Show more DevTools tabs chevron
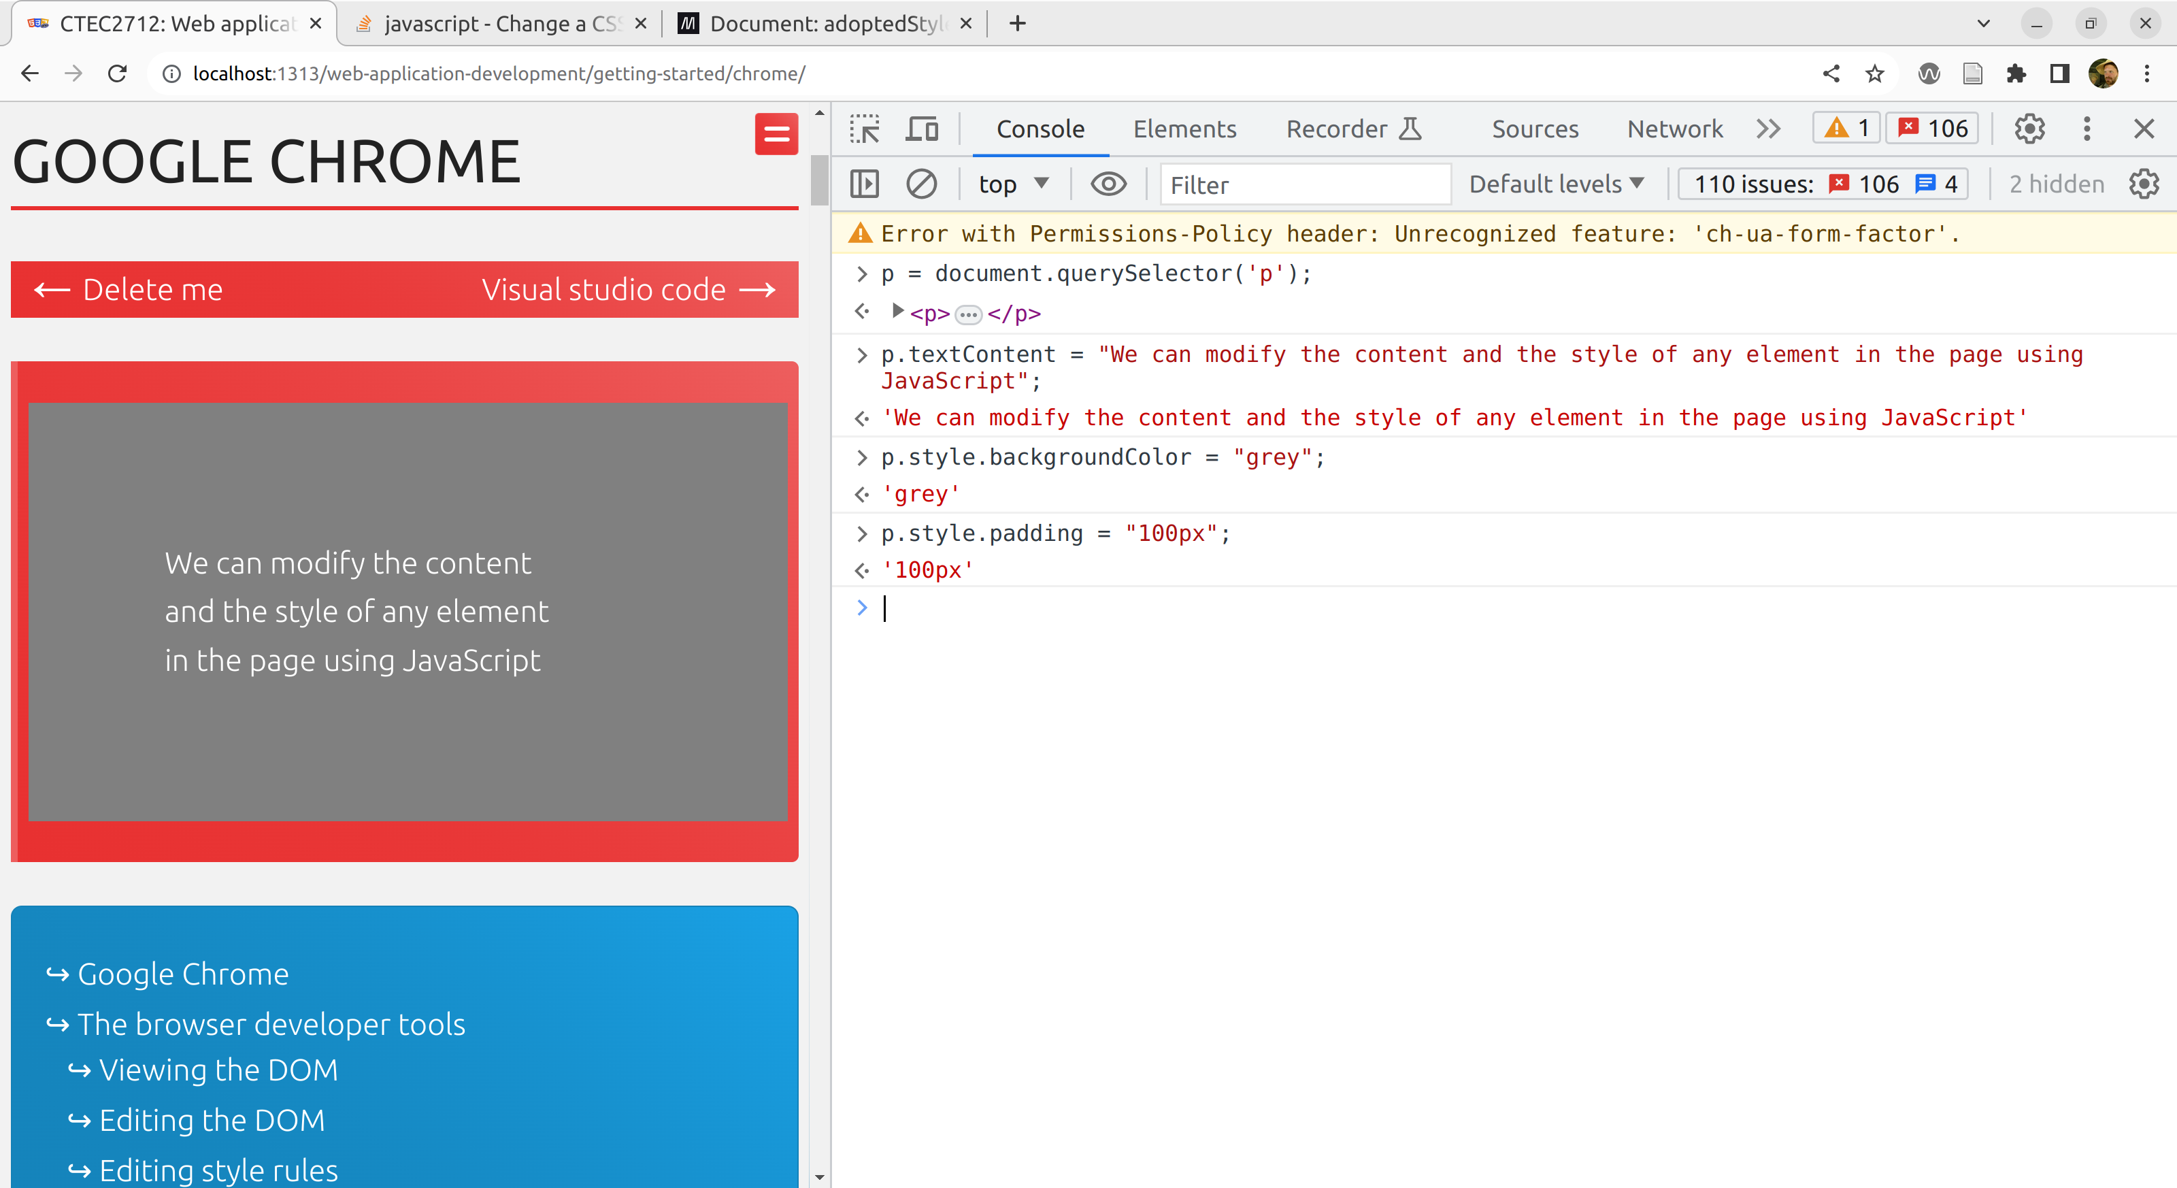 click(x=1768, y=129)
